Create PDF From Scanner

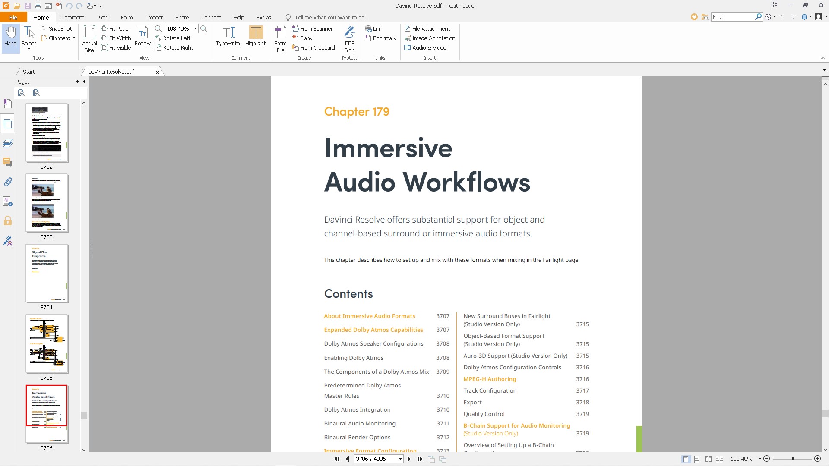(312, 28)
